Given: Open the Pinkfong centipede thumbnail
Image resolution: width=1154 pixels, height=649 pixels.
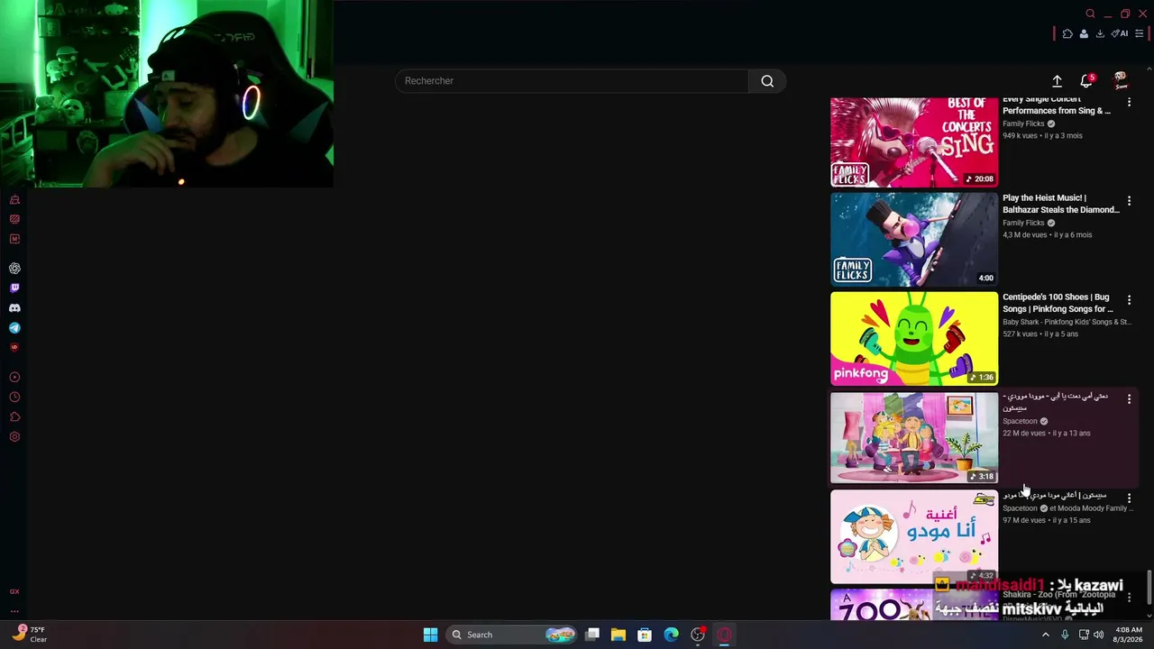Looking at the screenshot, I should 914,339.
